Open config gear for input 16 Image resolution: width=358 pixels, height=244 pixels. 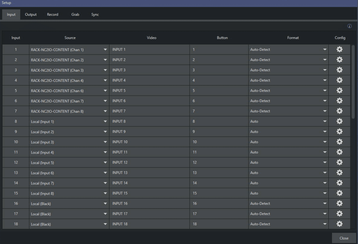point(339,203)
